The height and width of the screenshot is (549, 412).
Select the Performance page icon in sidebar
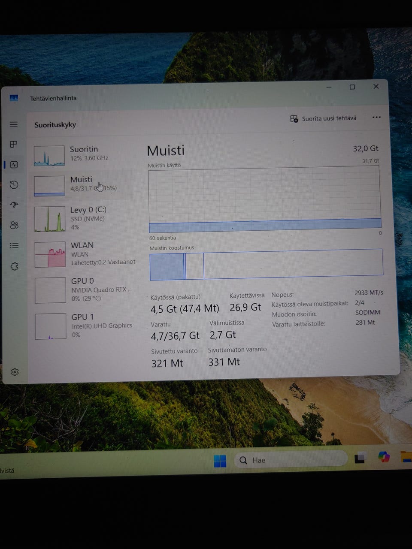pyautogui.click(x=14, y=165)
